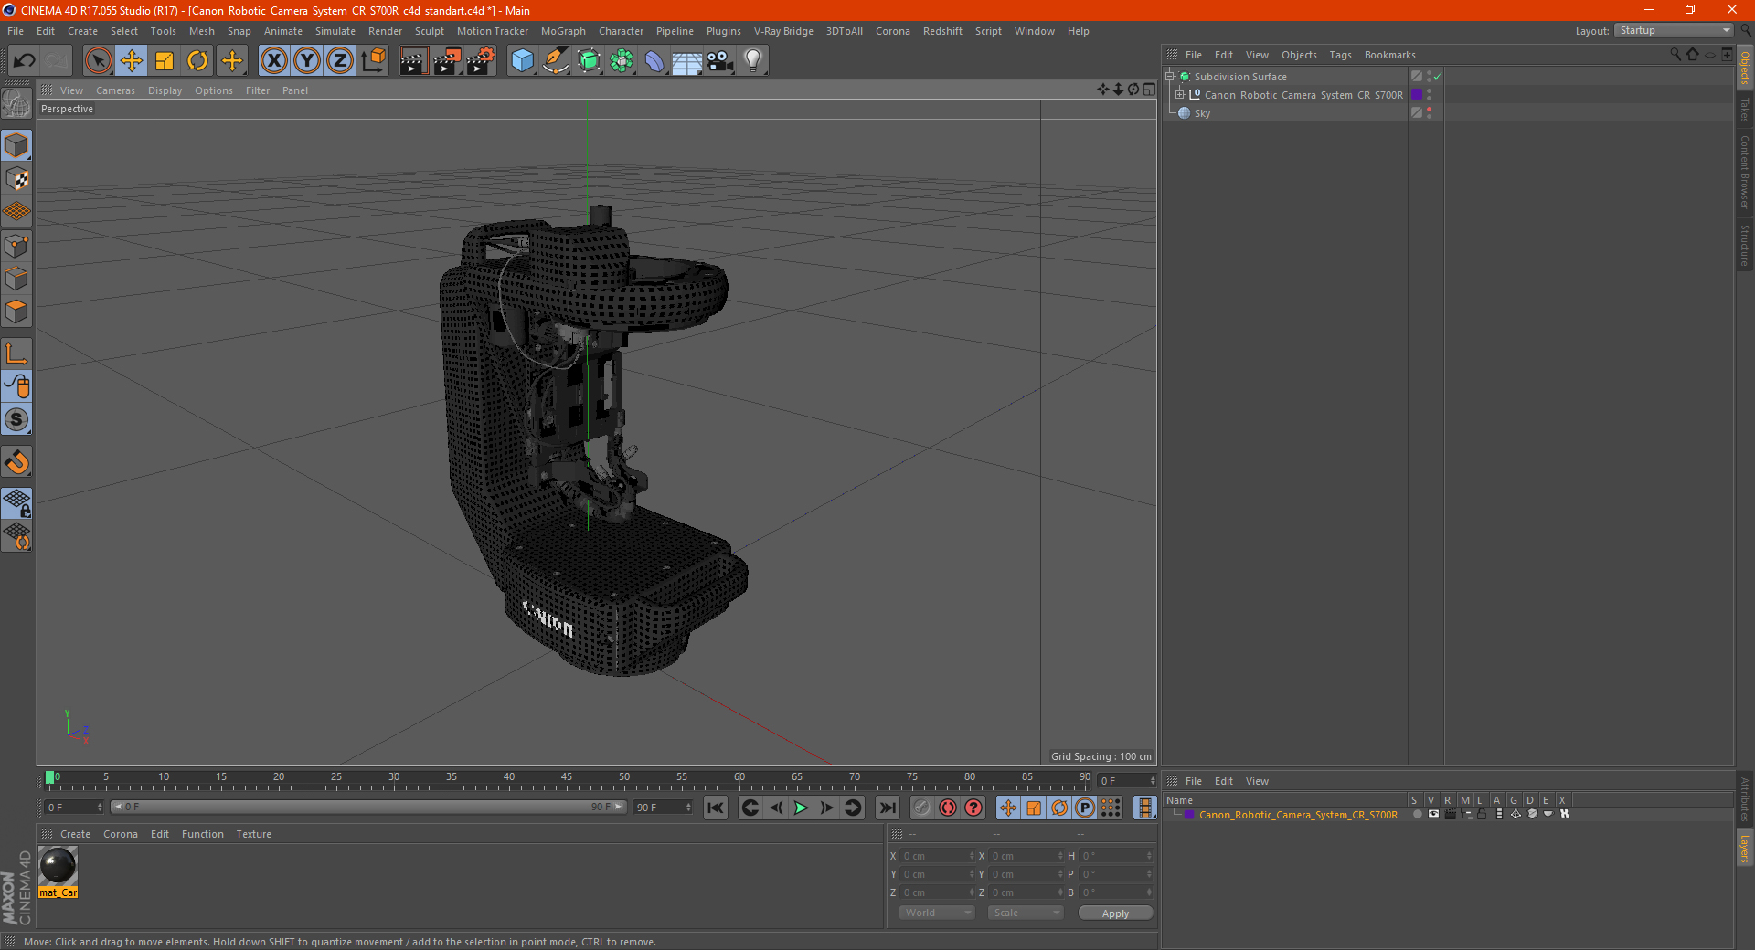
Task: Toggle Subdivision Surface enable checkmark
Action: [x=1438, y=77]
